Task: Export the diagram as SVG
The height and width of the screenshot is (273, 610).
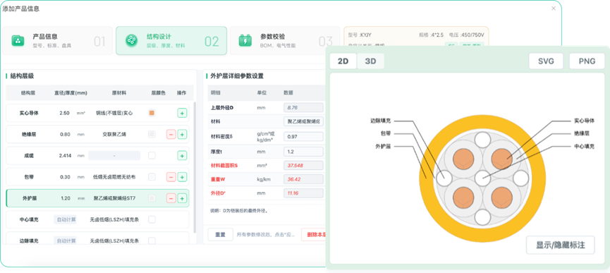Action: click(546, 61)
